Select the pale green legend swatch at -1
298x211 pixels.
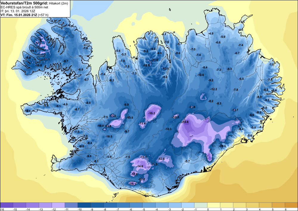coord(201,205)
